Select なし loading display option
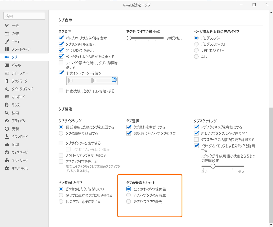The image size is (273, 227). 196,57
